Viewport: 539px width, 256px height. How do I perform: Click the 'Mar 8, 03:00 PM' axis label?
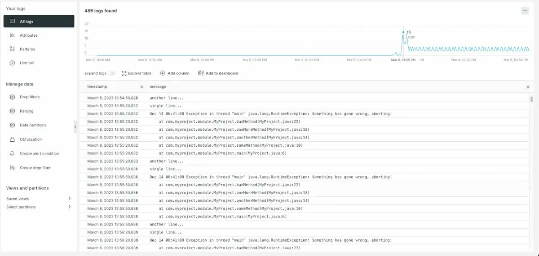pos(516,59)
